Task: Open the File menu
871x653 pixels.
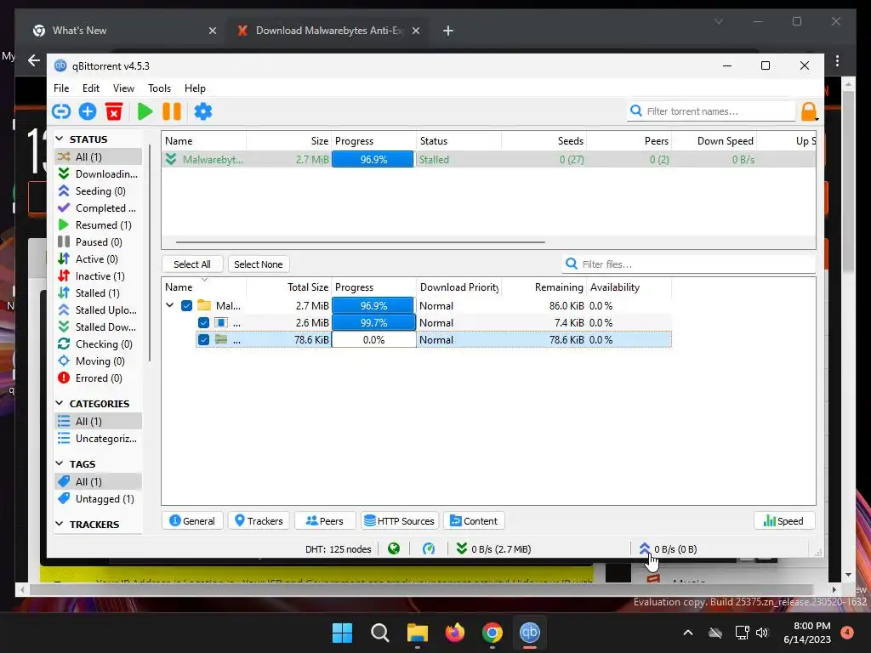Action: (x=61, y=88)
